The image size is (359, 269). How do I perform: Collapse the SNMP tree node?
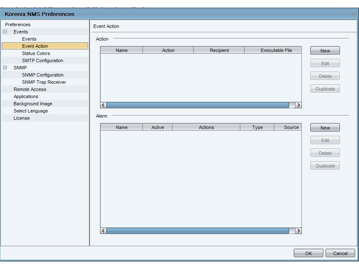[5, 68]
